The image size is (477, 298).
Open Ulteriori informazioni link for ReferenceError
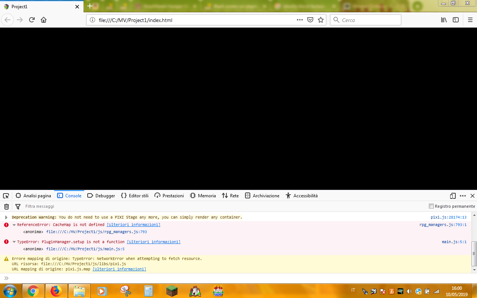tap(134, 225)
